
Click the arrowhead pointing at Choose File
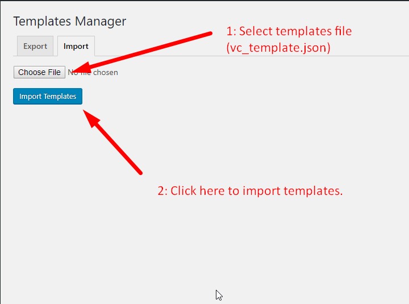click(81, 68)
